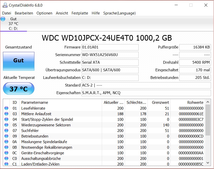Select the Misslungene Spindelanläufe parameter name
The width and height of the screenshot is (214, 169).
pos(44,142)
